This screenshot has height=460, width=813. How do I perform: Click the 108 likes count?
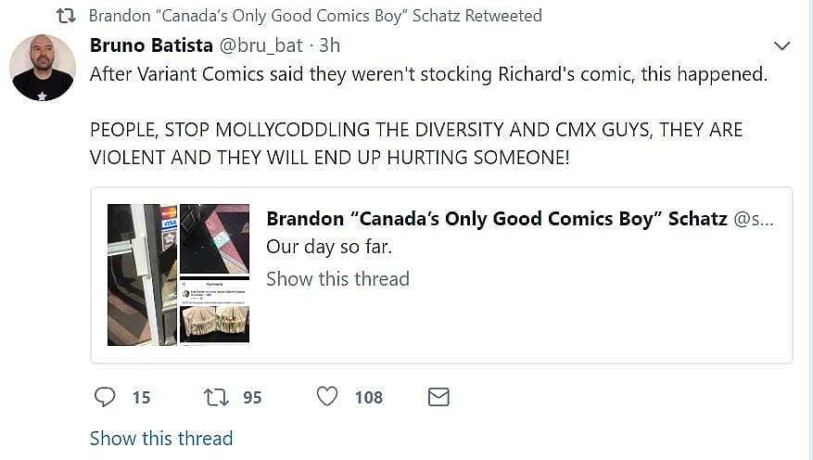click(x=368, y=397)
